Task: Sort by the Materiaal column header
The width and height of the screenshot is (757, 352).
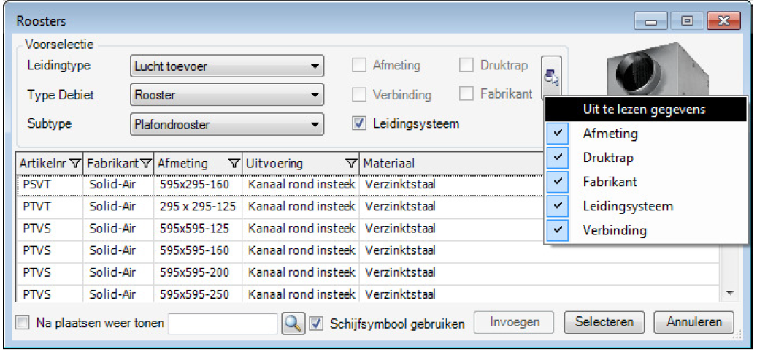Action: click(x=451, y=164)
